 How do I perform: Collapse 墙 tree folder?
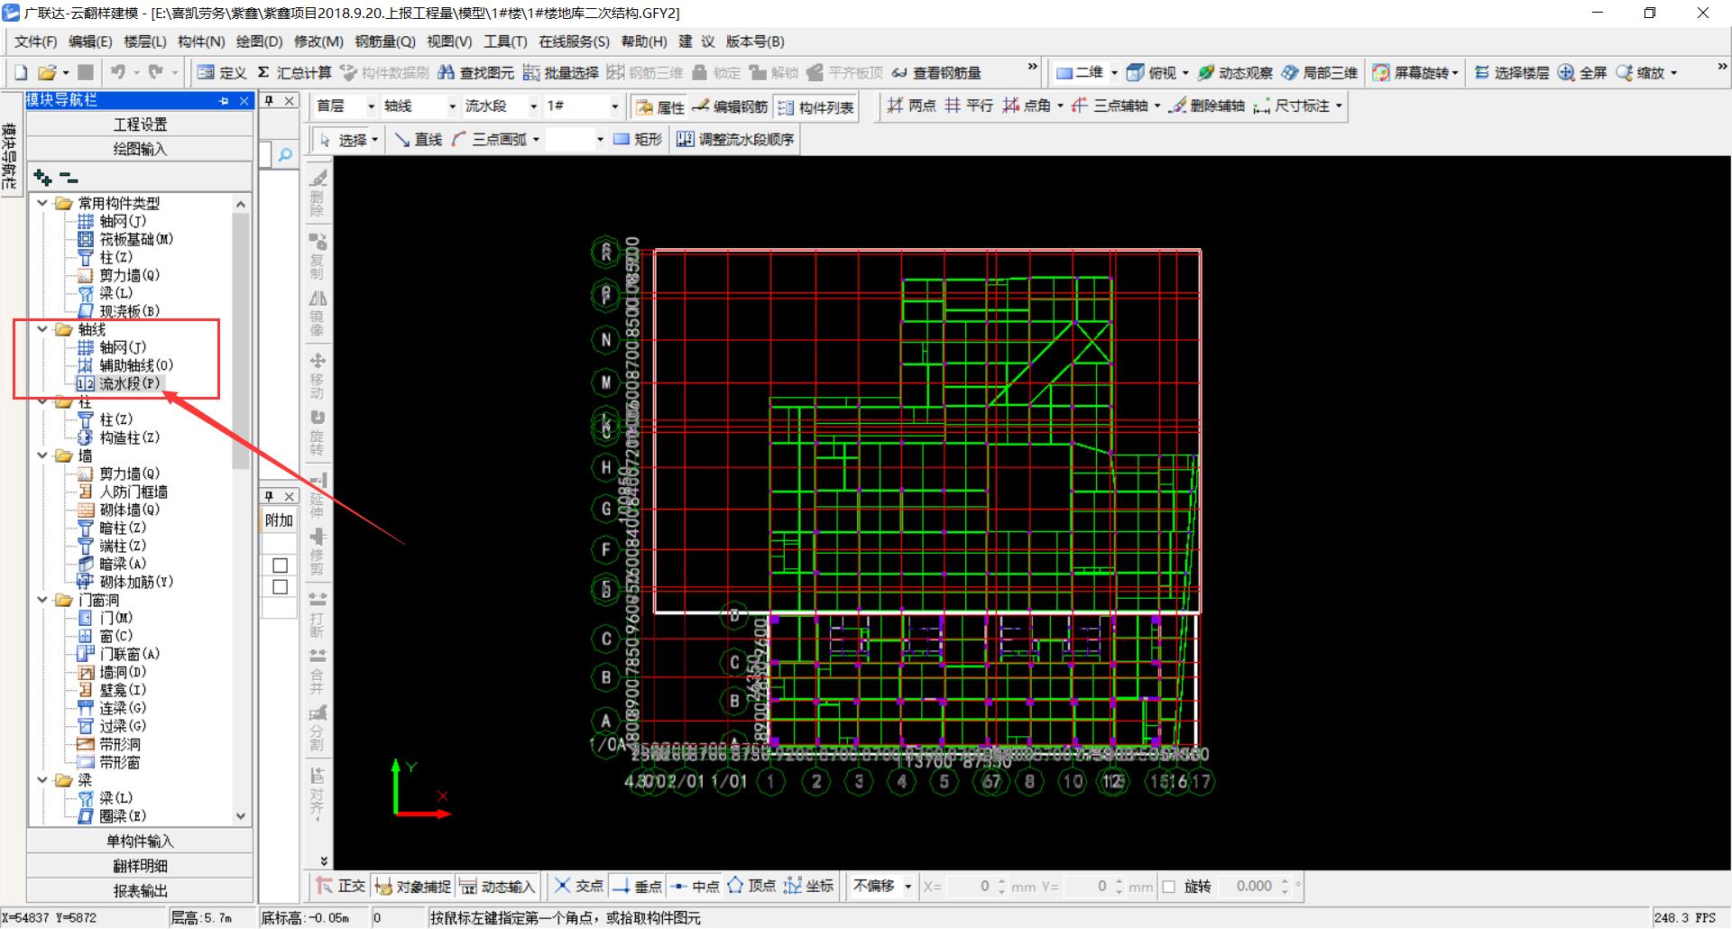42,455
